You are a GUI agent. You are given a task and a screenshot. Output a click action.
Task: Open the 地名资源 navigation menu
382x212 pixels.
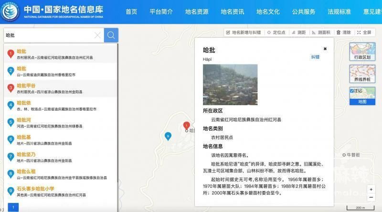[197, 12]
